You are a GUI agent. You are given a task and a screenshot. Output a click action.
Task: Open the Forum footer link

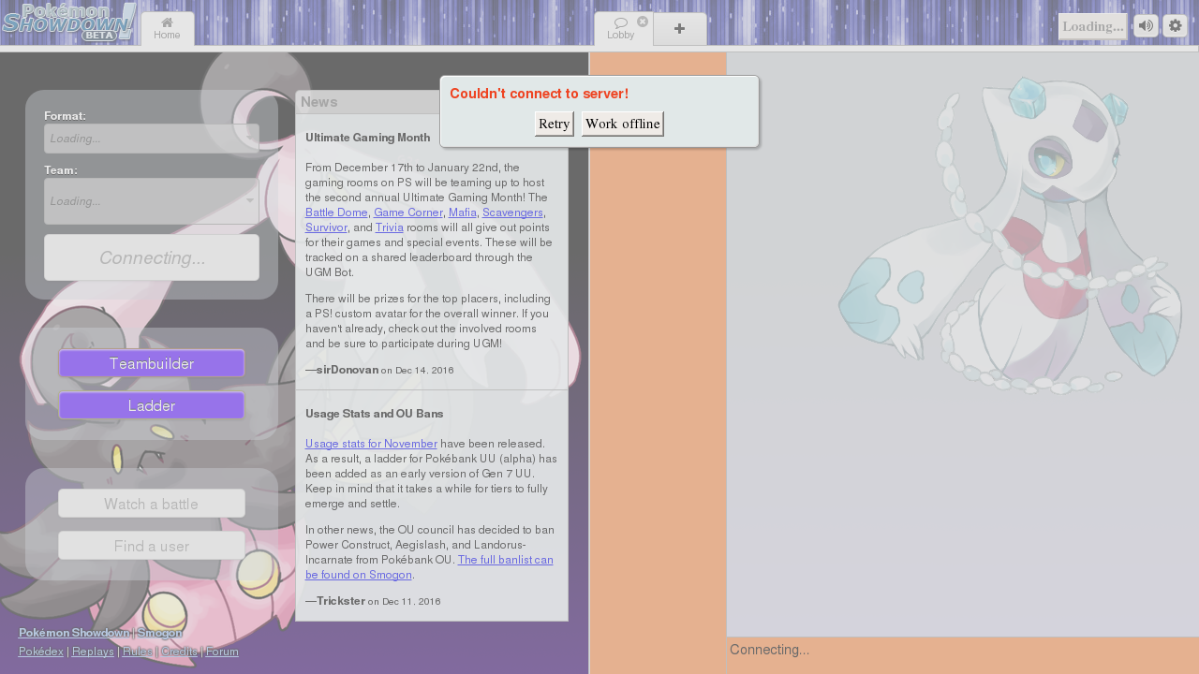222,652
